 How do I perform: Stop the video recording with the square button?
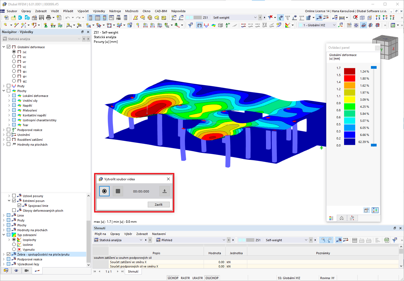pyautogui.click(x=118, y=191)
